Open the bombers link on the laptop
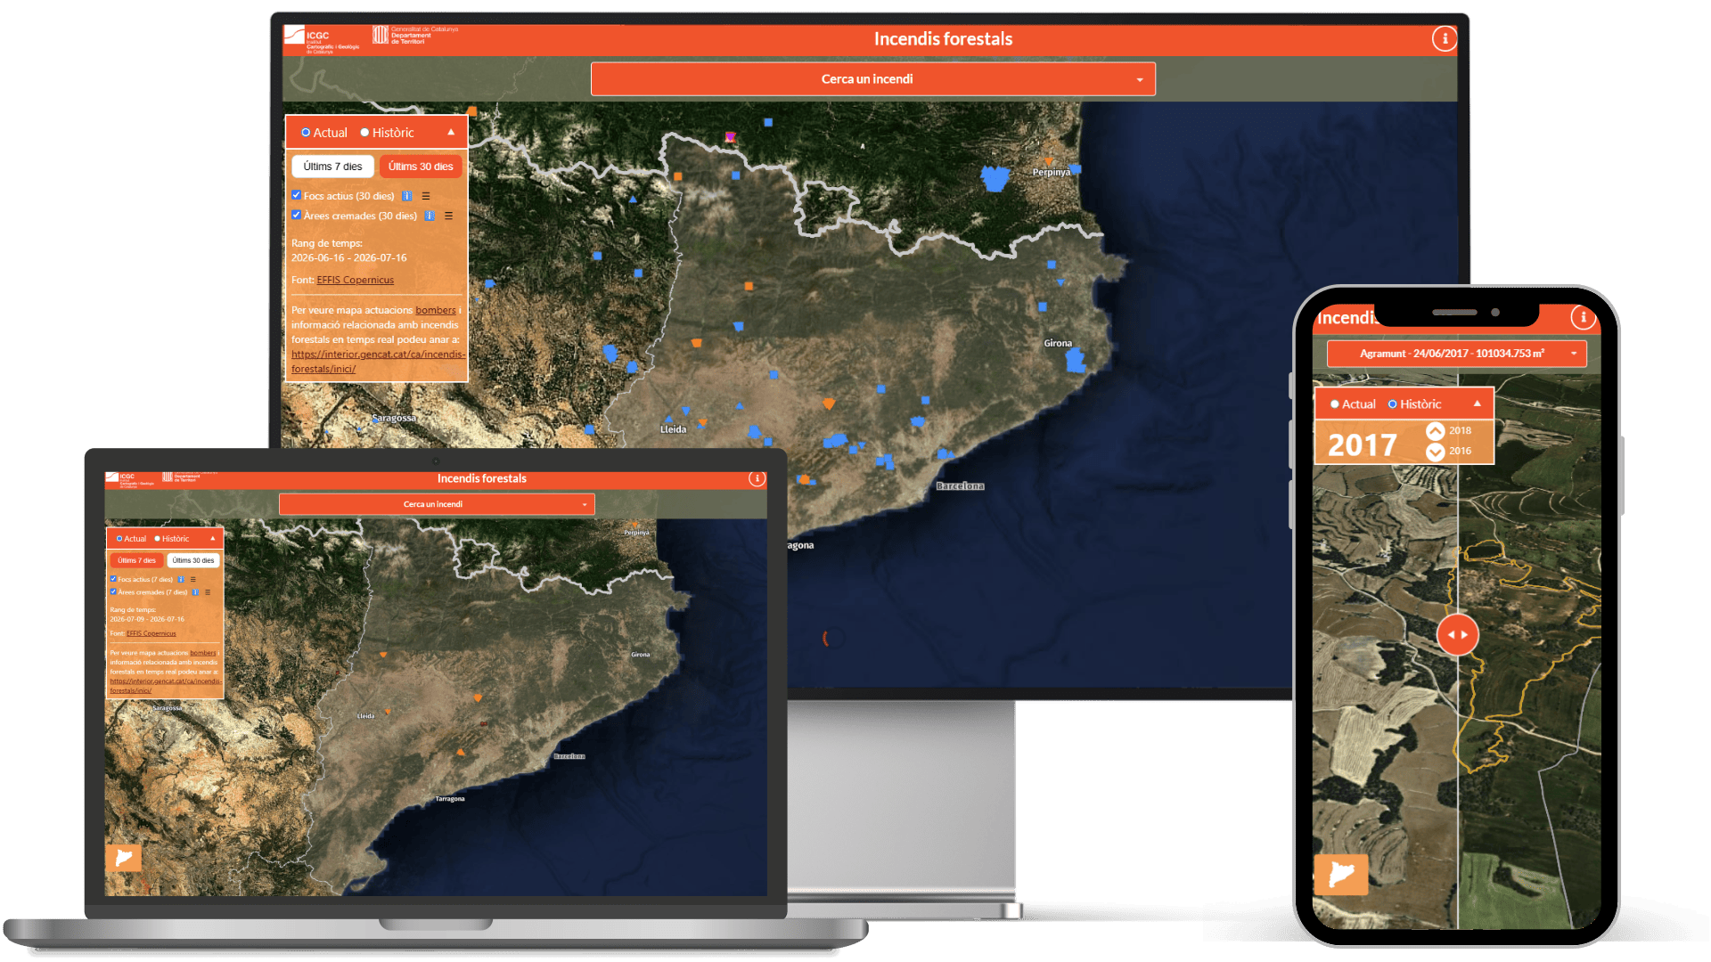This screenshot has height=962, width=1711. point(202,653)
